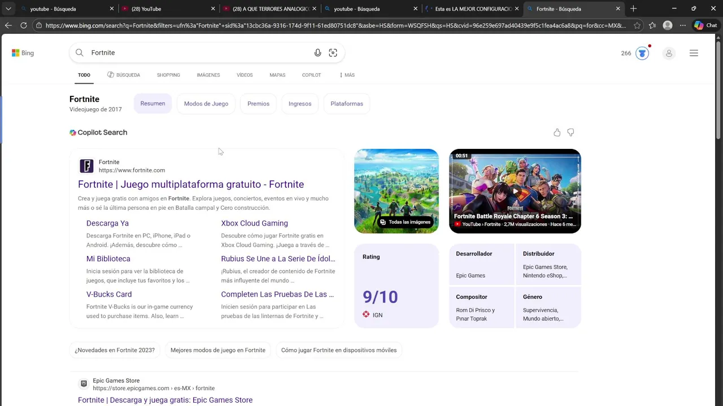Click the Epic Games Store favicon
Viewport: 723px width, 406px height.
pyautogui.click(x=84, y=384)
